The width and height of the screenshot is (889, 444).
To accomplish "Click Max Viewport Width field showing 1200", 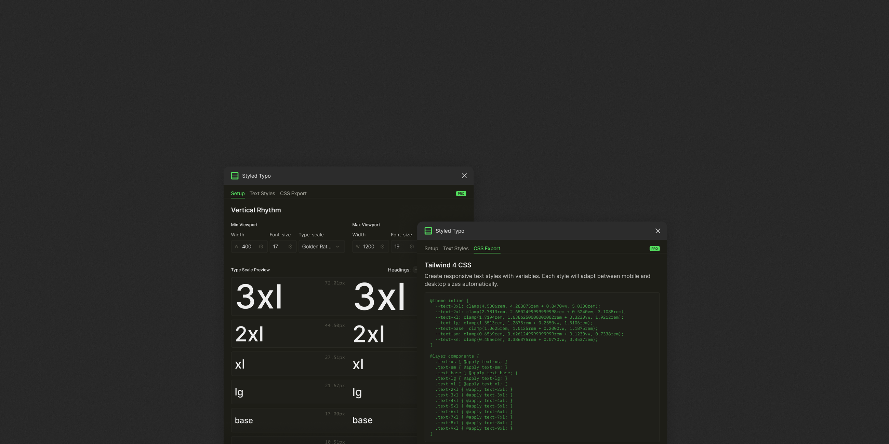I will (x=369, y=247).
